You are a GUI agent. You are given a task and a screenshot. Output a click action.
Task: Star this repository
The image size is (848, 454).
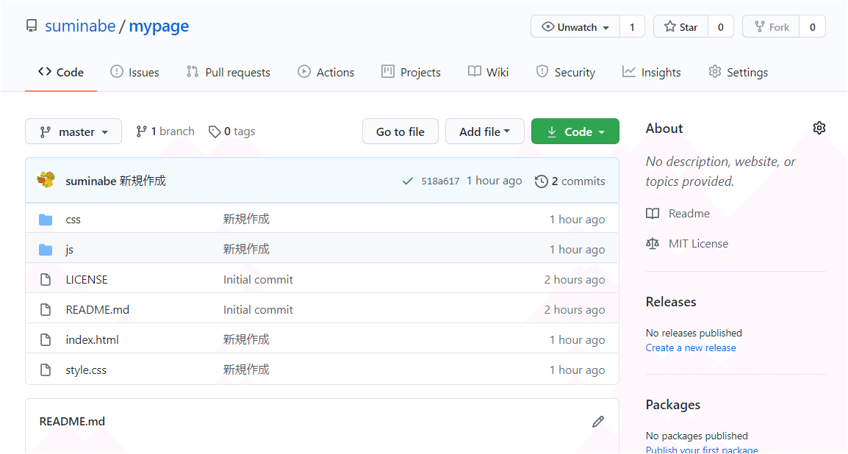point(681,26)
